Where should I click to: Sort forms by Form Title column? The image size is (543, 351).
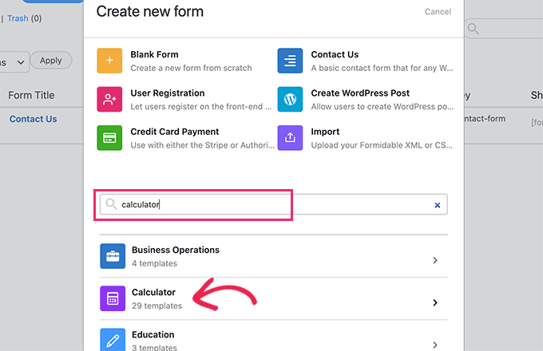[x=31, y=96]
